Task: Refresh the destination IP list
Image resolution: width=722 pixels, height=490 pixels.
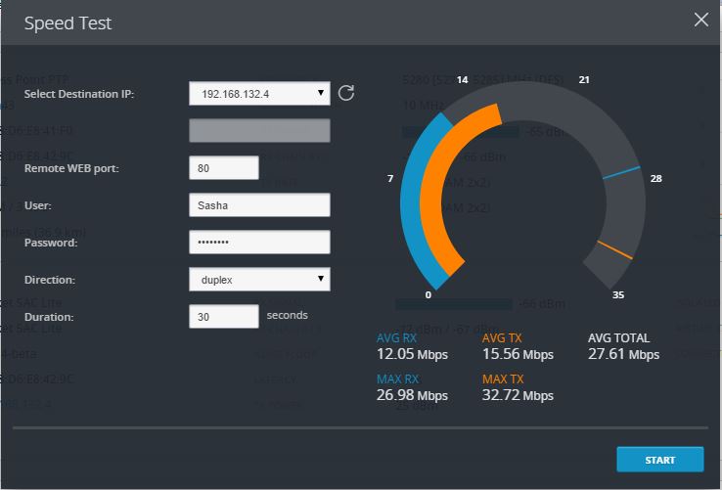Action: 345,93
